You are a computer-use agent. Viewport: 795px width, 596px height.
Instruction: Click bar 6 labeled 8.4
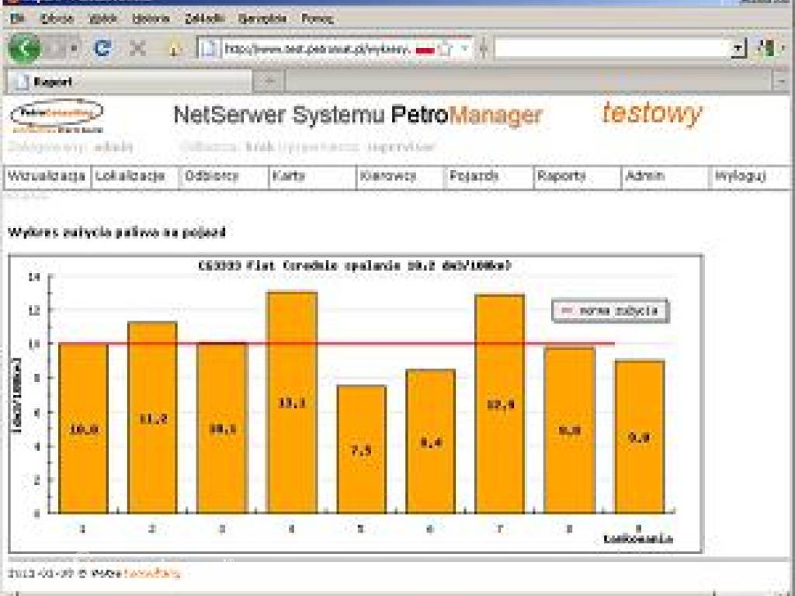pyautogui.click(x=431, y=441)
